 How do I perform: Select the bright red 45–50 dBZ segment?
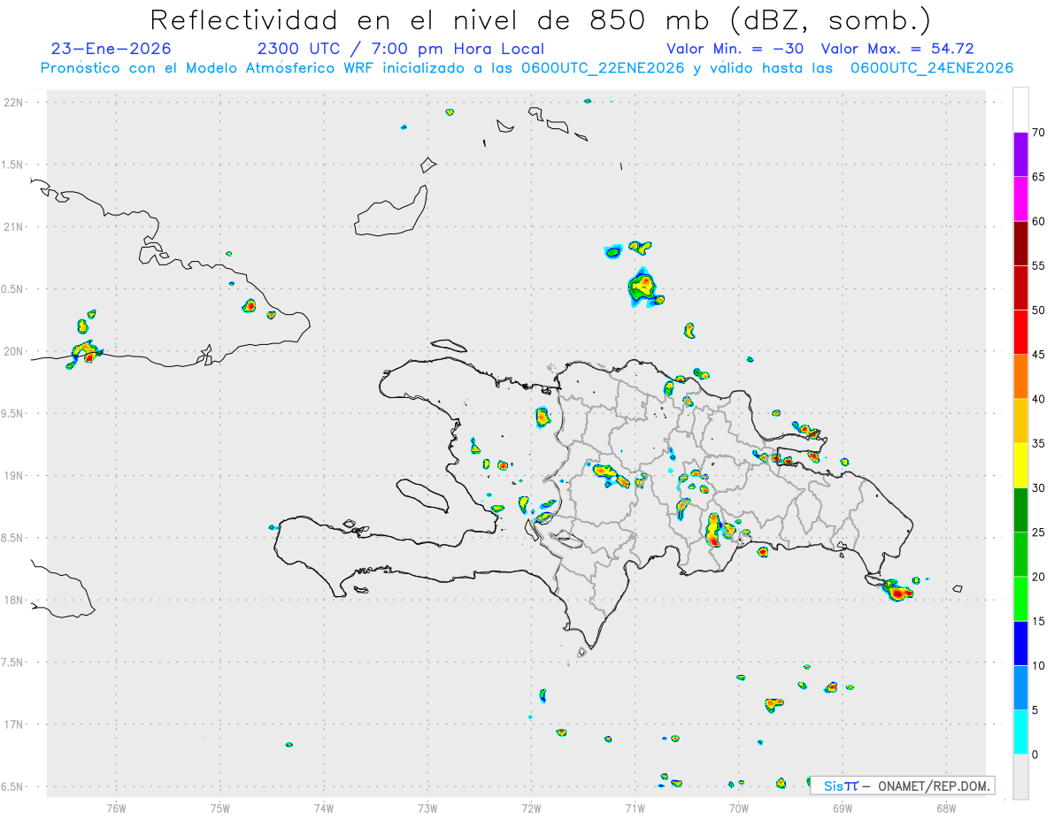1020,333
